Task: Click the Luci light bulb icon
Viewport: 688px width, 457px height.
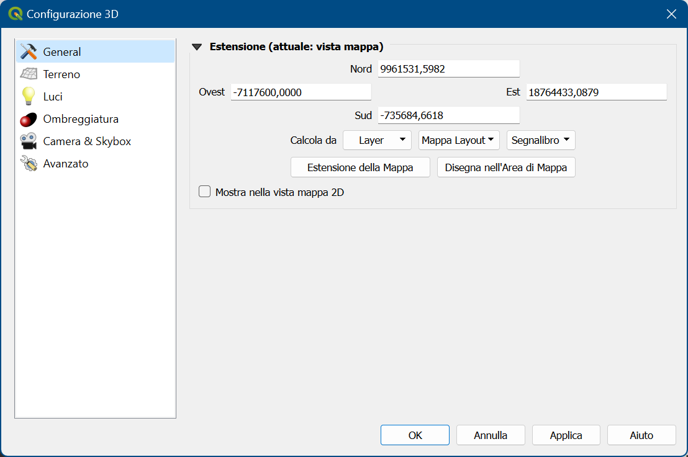Action: click(x=29, y=96)
